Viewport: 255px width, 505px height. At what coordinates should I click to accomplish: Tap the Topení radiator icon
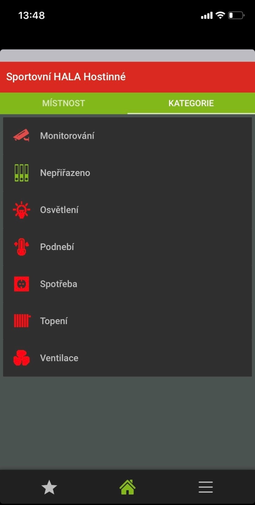pos(22,321)
